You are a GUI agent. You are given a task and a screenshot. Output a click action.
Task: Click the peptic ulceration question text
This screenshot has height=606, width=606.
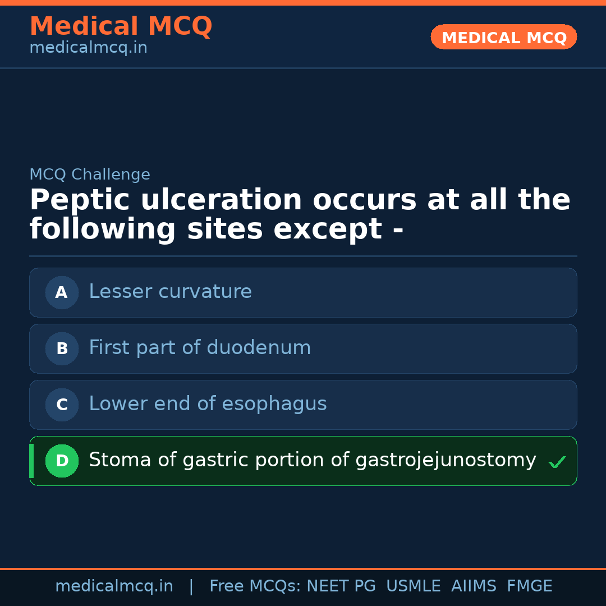tap(300, 215)
